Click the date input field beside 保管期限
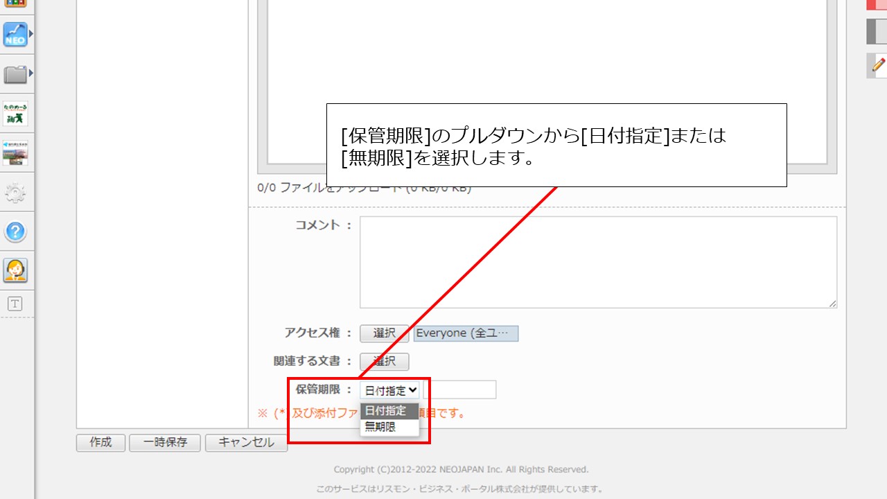Viewport: 887px width, 499px height. tap(459, 389)
